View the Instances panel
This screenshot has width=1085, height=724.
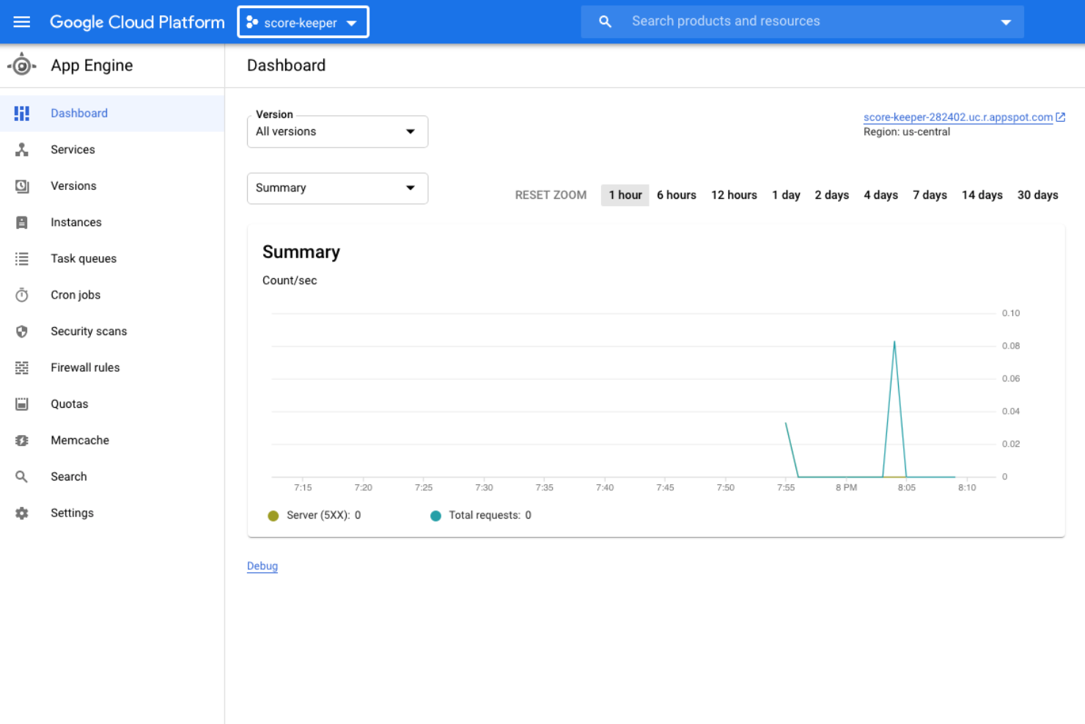pyautogui.click(x=76, y=222)
